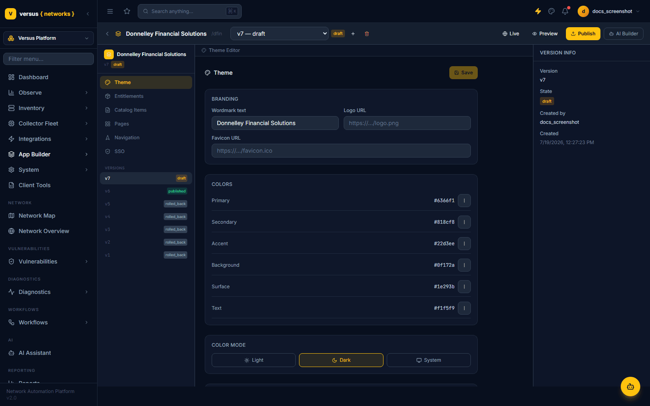Image resolution: width=650 pixels, height=406 pixels.
Task: Open the palette theme icon in header
Action: click(551, 11)
